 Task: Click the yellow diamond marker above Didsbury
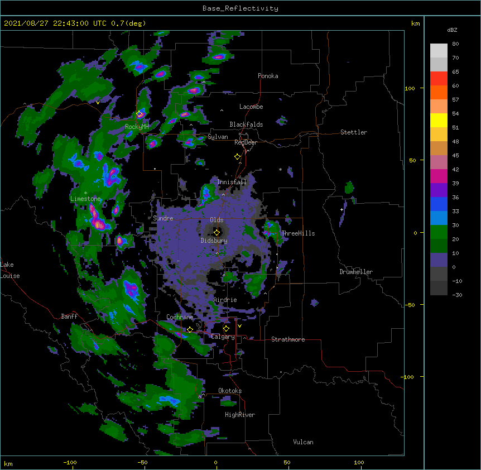pyautogui.click(x=217, y=233)
